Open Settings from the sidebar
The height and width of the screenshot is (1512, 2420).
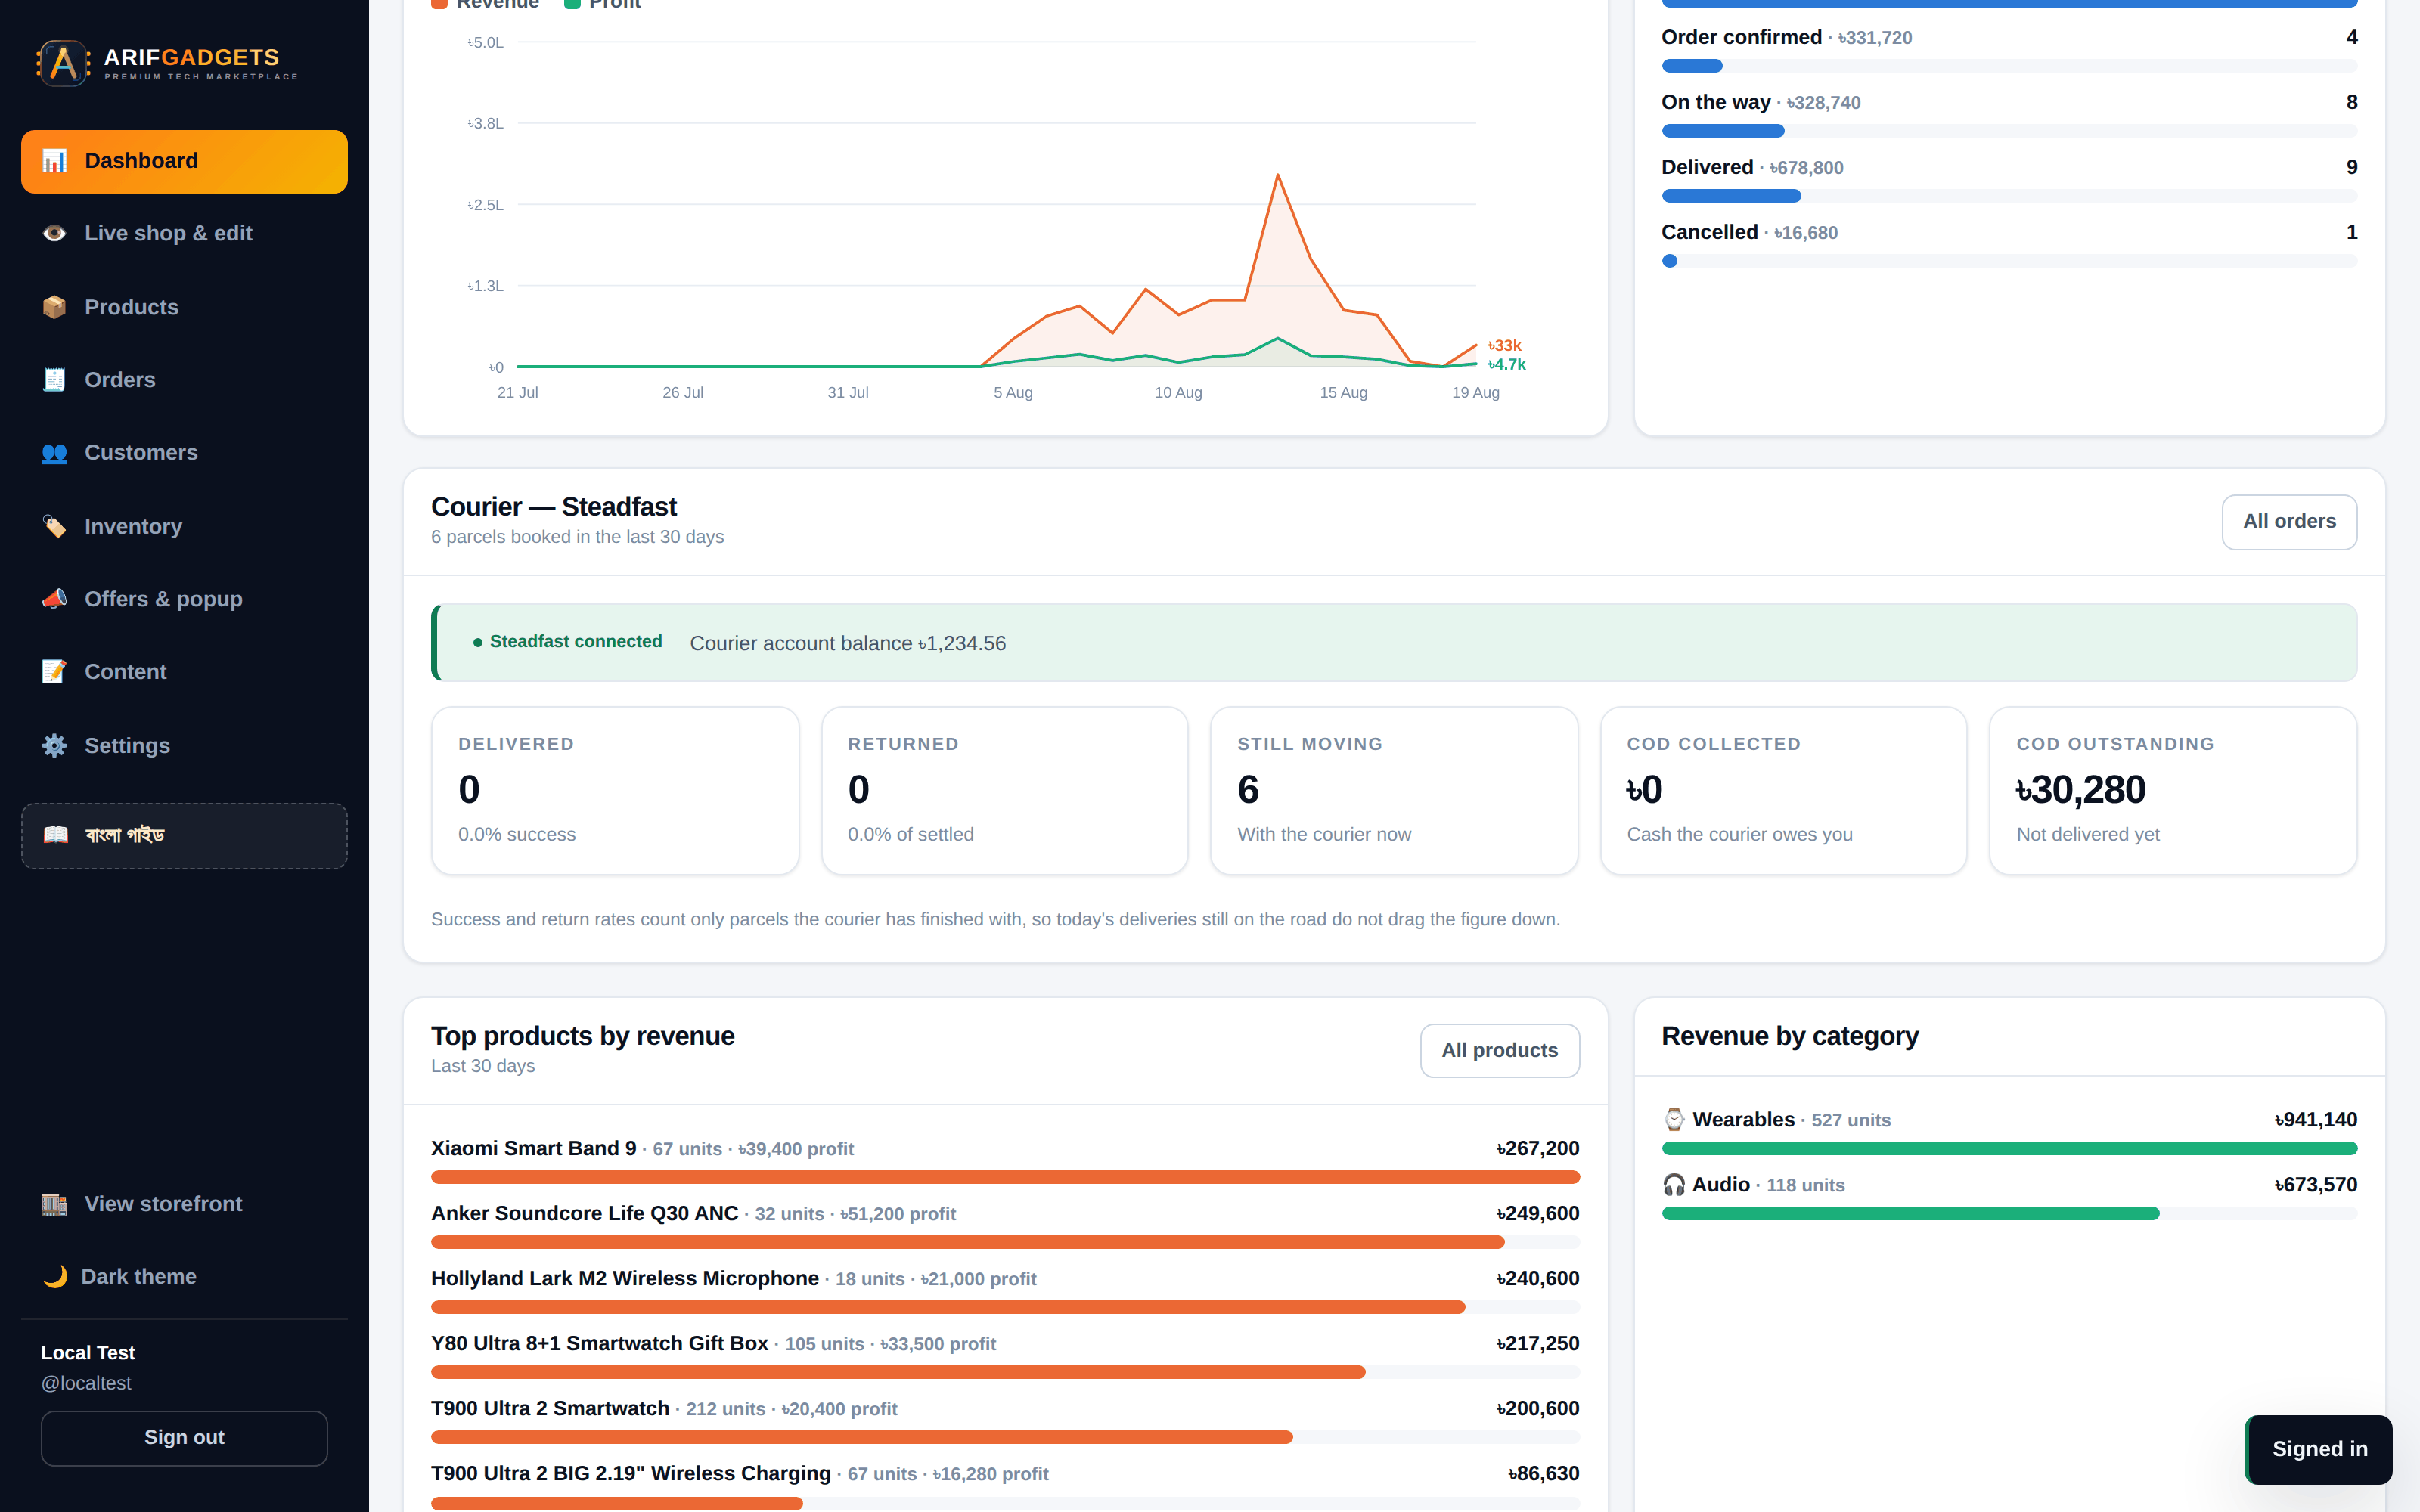(x=184, y=746)
